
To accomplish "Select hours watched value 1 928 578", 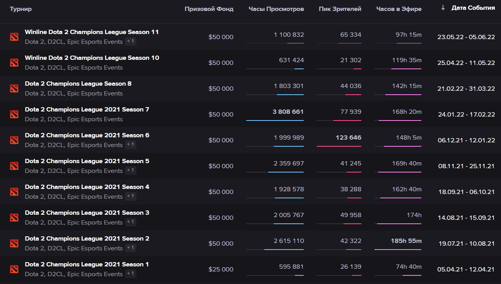I will tap(289, 189).
